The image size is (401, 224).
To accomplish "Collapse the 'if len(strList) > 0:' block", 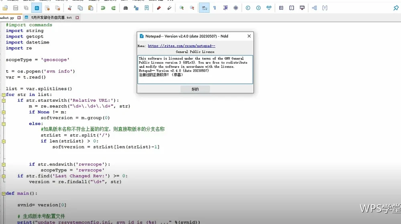I will [4, 141].
